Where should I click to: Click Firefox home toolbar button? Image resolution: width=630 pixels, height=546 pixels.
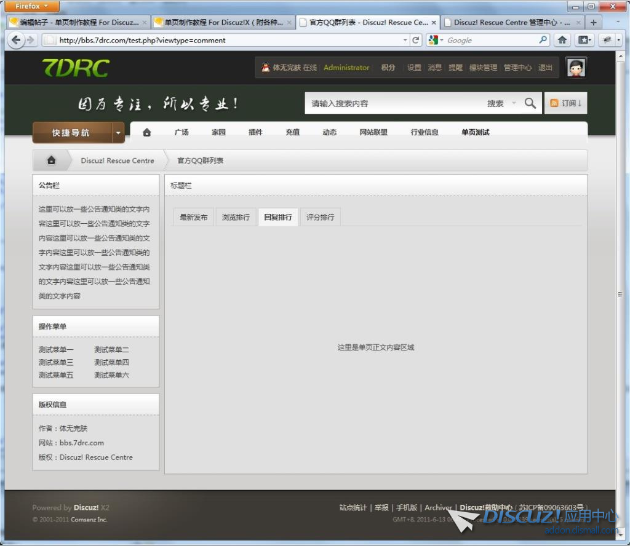(562, 41)
